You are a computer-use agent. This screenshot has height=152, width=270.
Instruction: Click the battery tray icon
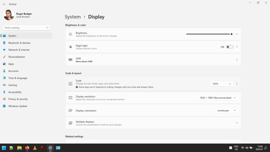pyautogui.click(x=251, y=148)
